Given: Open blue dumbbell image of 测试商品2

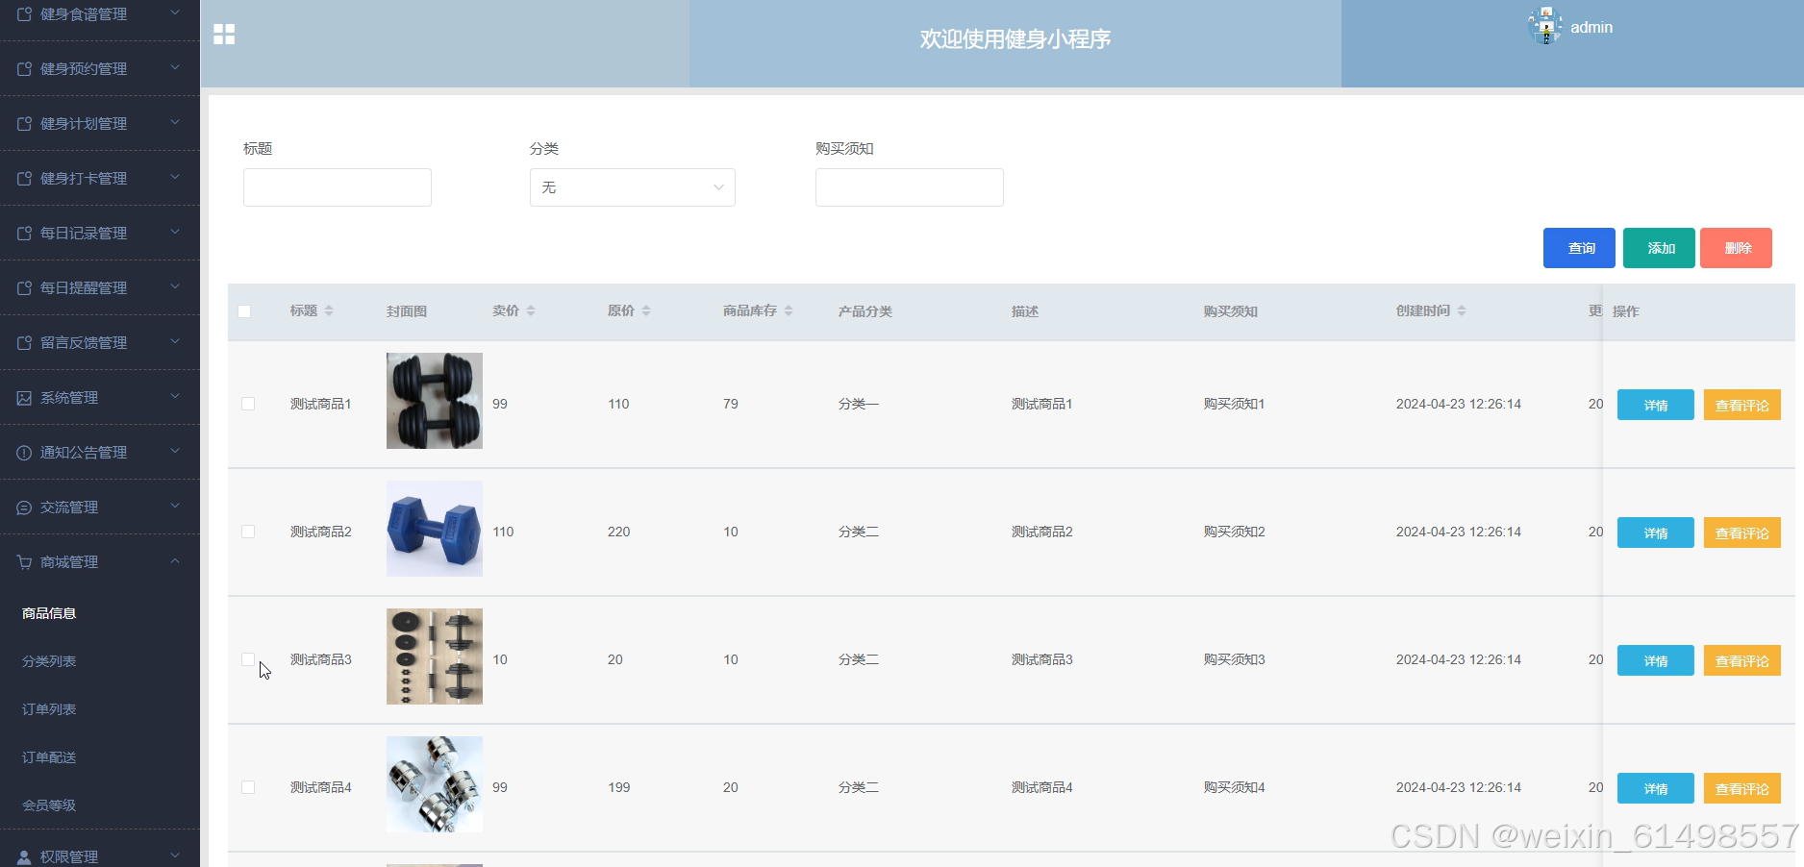Looking at the screenshot, I should [x=435, y=529].
